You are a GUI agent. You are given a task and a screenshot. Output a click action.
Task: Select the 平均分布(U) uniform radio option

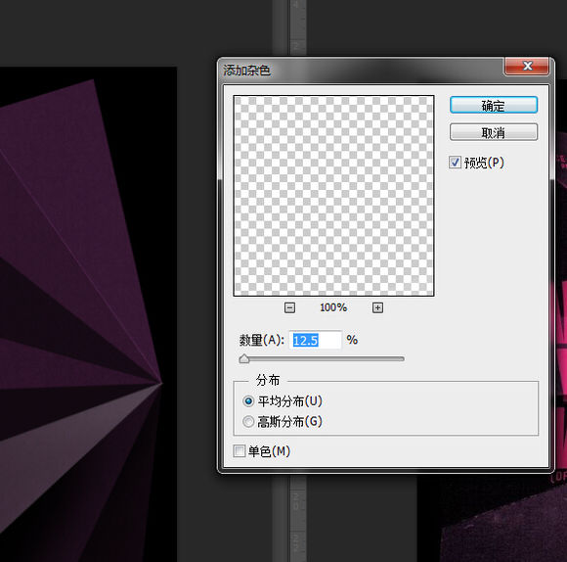(248, 401)
